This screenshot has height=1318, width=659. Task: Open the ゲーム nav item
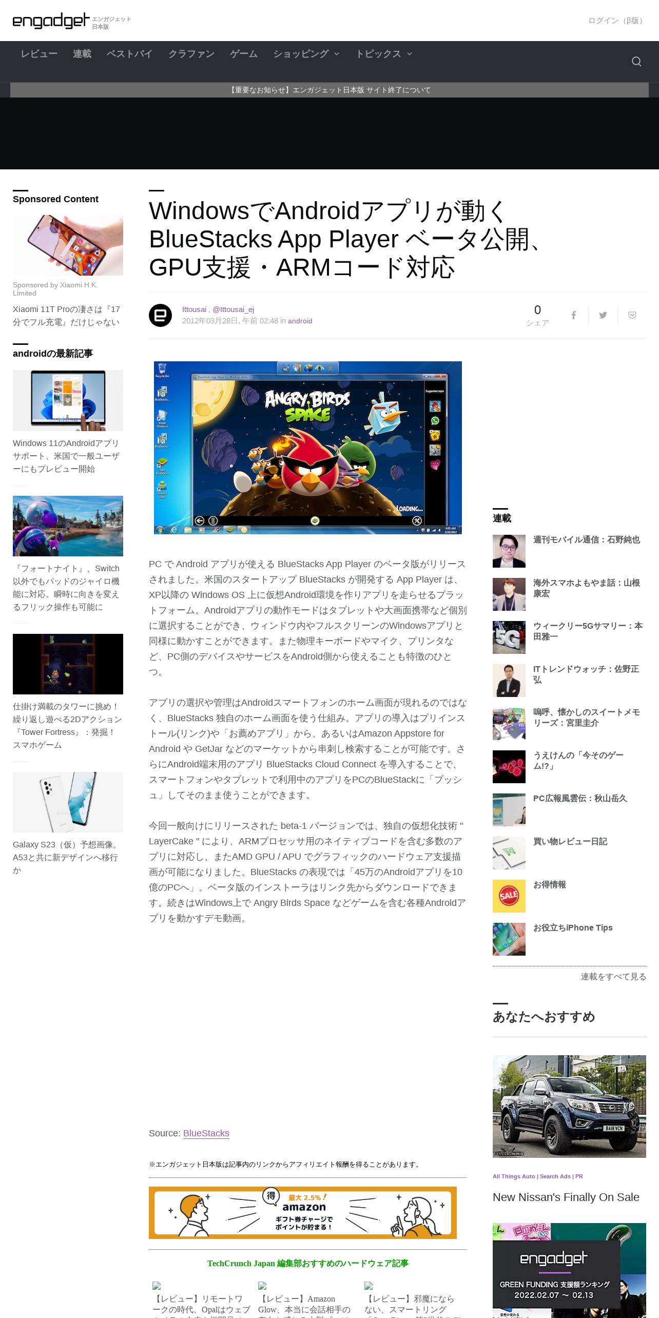pos(244,54)
